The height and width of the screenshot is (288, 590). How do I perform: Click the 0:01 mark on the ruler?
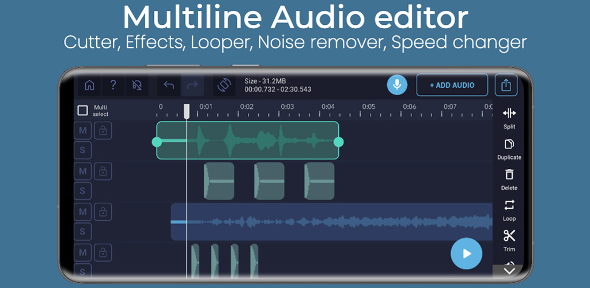click(206, 107)
